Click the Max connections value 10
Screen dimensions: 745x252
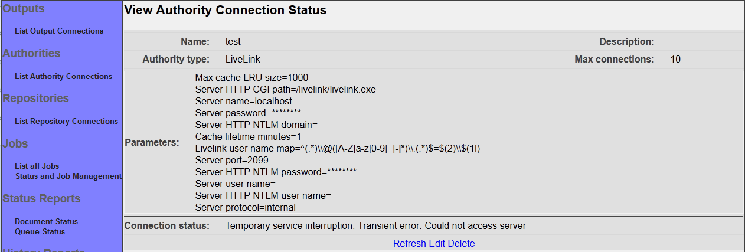click(x=675, y=60)
